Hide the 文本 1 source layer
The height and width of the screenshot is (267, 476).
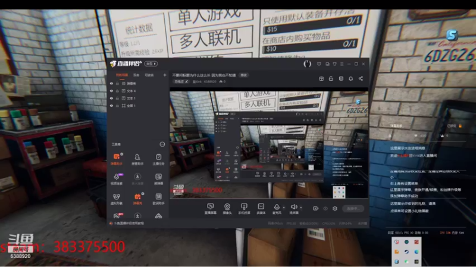(x=111, y=98)
